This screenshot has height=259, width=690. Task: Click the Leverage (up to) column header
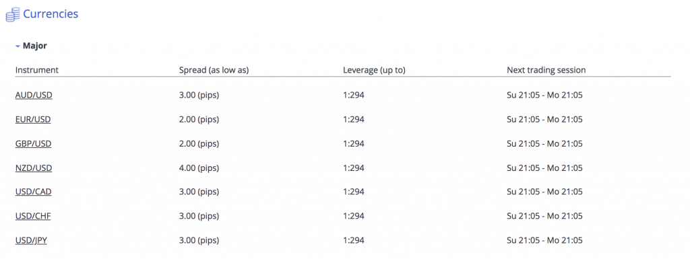[374, 70]
